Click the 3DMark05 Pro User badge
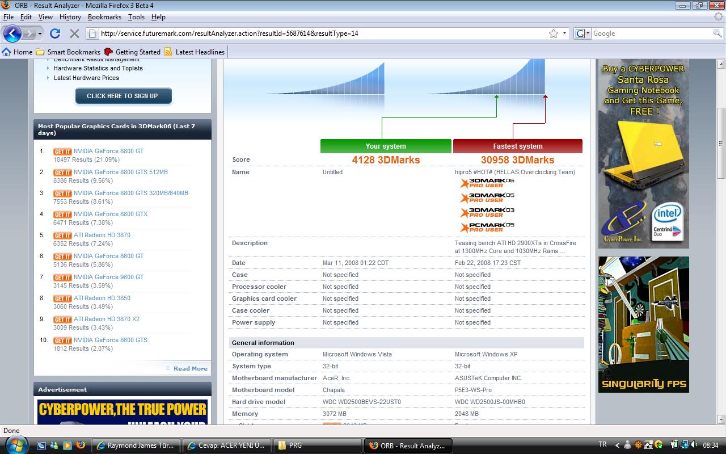The height and width of the screenshot is (454, 726). pyautogui.click(x=487, y=197)
